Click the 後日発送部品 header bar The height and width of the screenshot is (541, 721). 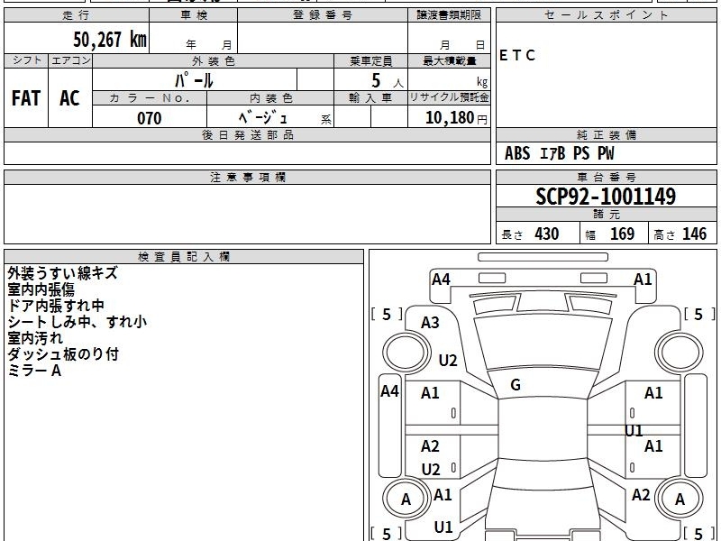click(x=247, y=135)
